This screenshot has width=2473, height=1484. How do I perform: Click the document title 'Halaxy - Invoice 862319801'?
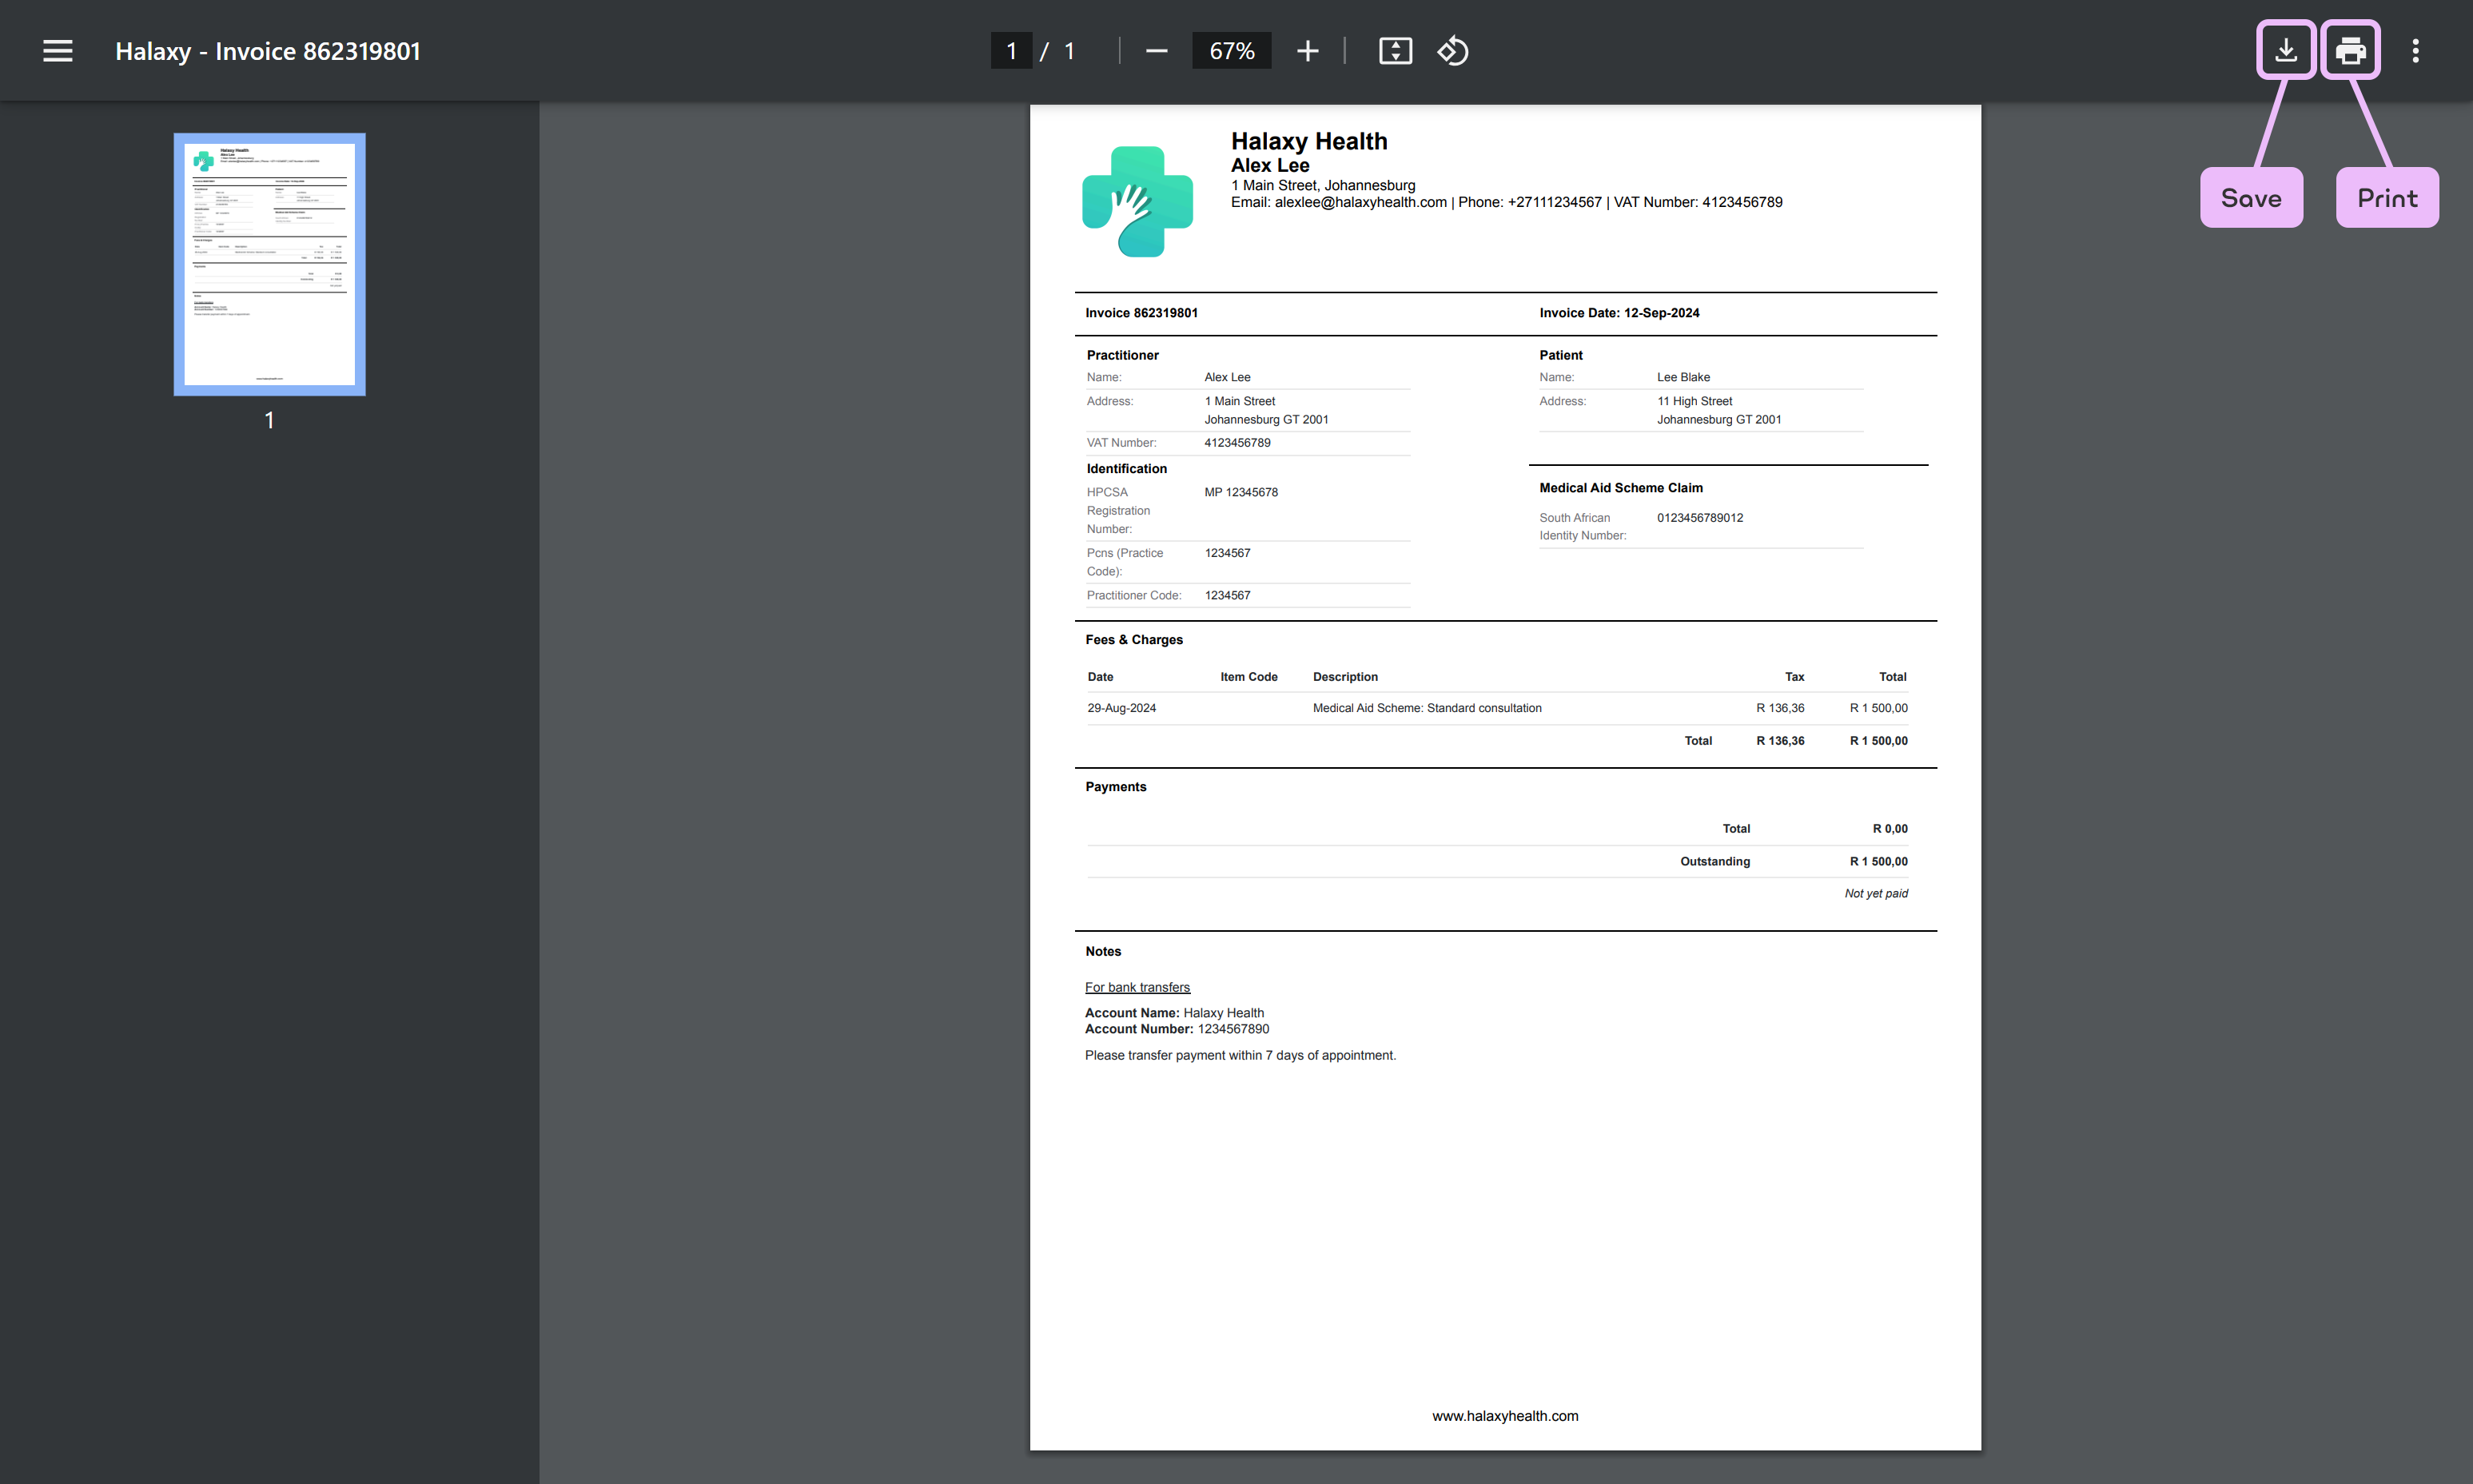267,51
